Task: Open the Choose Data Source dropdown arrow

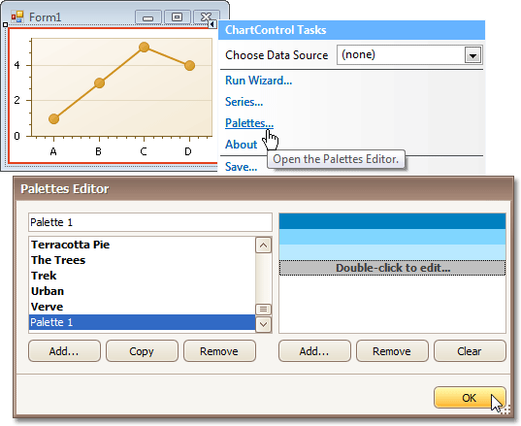Action: (472, 55)
